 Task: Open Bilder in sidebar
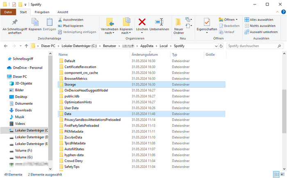pyautogui.click(x=19, y=90)
